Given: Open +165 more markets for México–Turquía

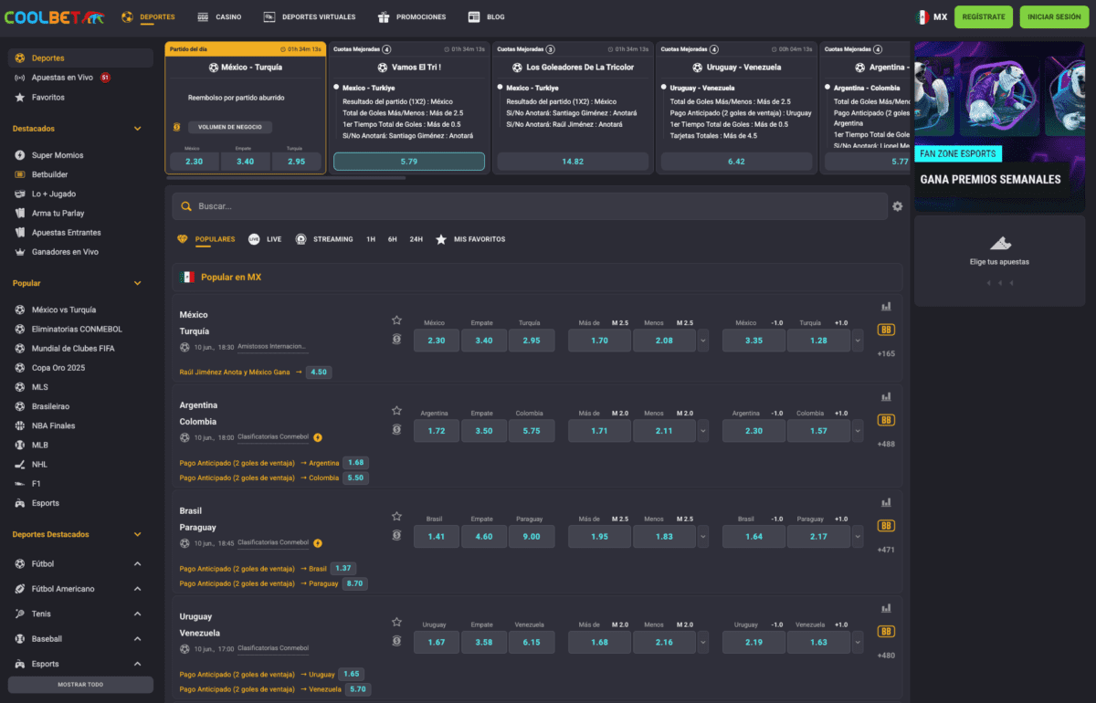Looking at the screenshot, I should [886, 353].
